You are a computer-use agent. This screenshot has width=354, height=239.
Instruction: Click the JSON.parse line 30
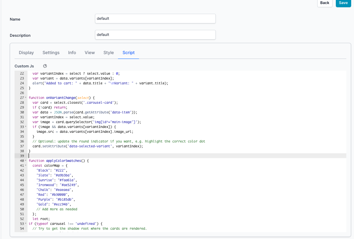tap(85, 112)
